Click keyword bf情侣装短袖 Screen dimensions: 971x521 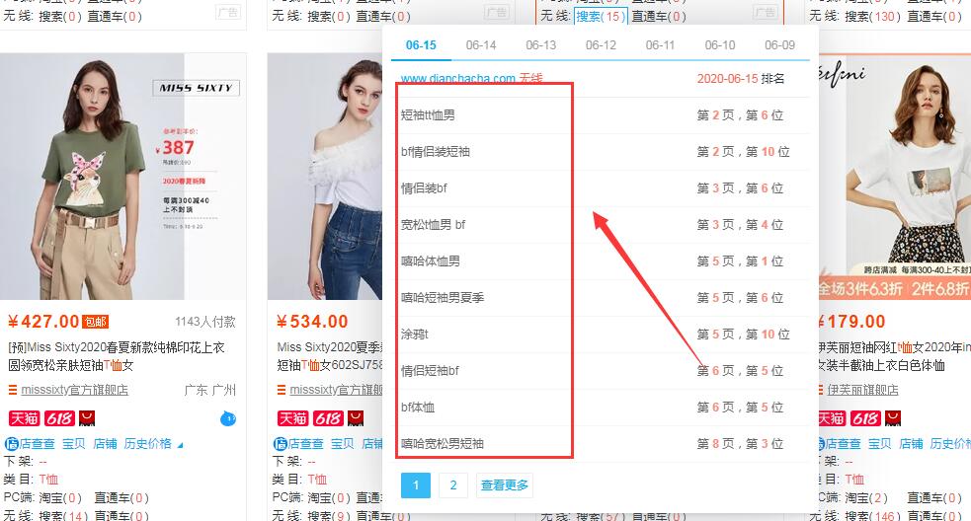tap(436, 152)
